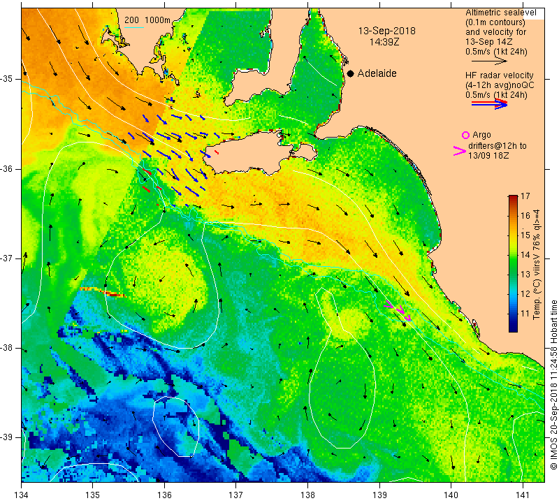
Task: Click the black Adelaide city marker dot
Action: tap(351, 73)
